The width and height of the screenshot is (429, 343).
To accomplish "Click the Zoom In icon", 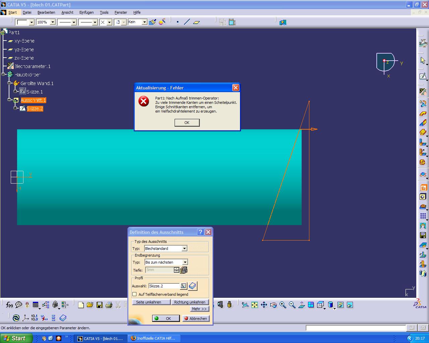I will (283, 305).
